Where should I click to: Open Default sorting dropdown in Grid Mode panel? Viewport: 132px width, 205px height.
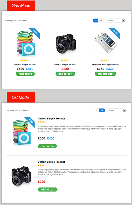(115, 21)
